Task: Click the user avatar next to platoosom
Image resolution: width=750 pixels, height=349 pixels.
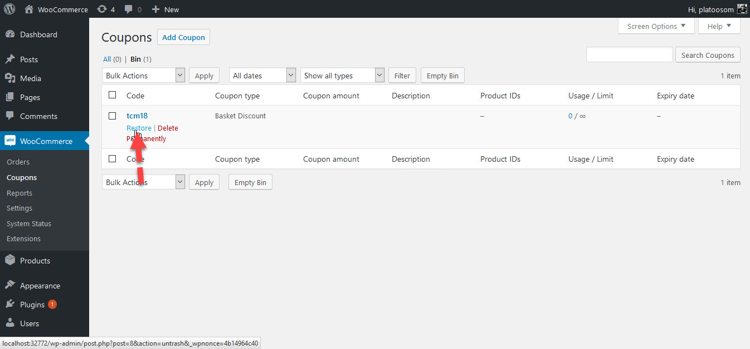Action: tap(742, 9)
